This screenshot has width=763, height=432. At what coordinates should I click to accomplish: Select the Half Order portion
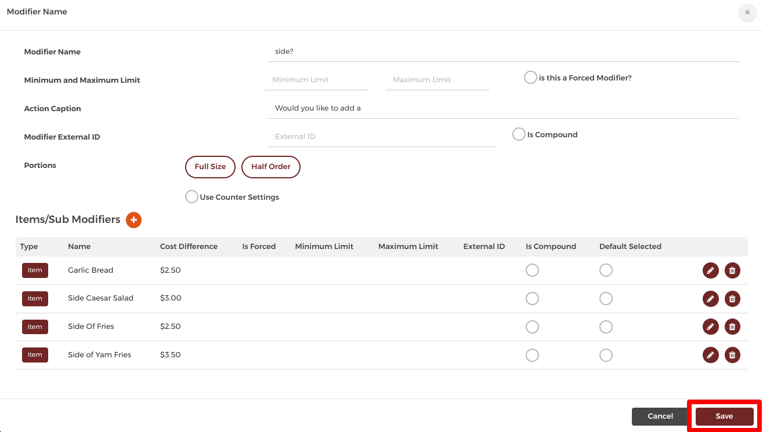(270, 167)
